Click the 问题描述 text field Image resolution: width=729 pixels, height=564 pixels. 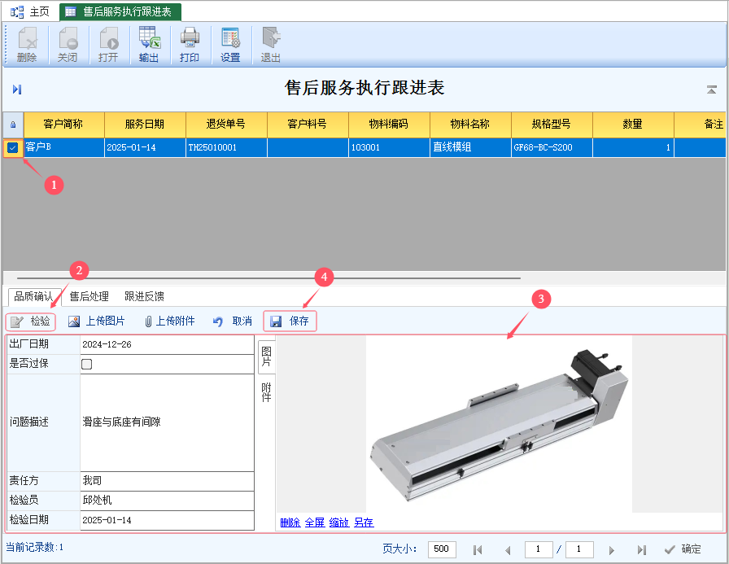(x=167, y=422)
